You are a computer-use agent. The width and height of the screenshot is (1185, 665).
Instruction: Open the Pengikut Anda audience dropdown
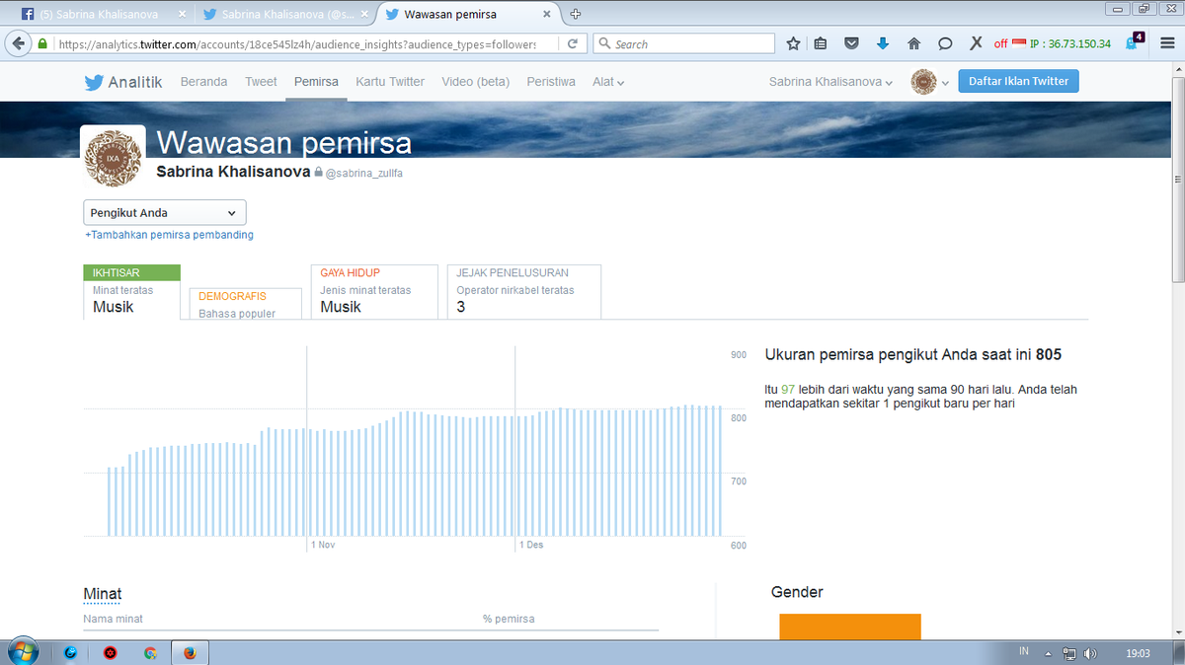pos(165,212)
